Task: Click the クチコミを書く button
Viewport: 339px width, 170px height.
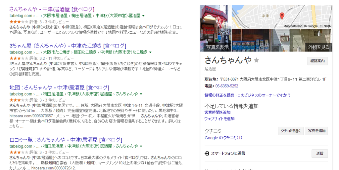Action: (x=291, y=131)
